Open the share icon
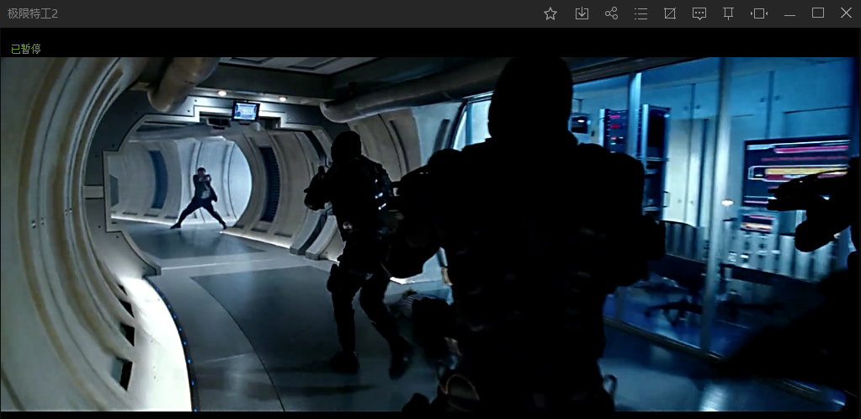 611,13
